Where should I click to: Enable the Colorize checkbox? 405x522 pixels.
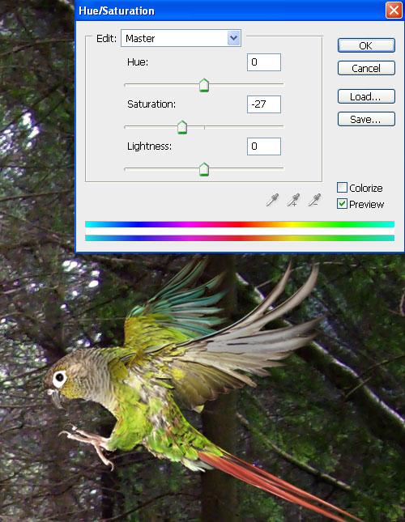pyautogui.click(x=342, y=188)
